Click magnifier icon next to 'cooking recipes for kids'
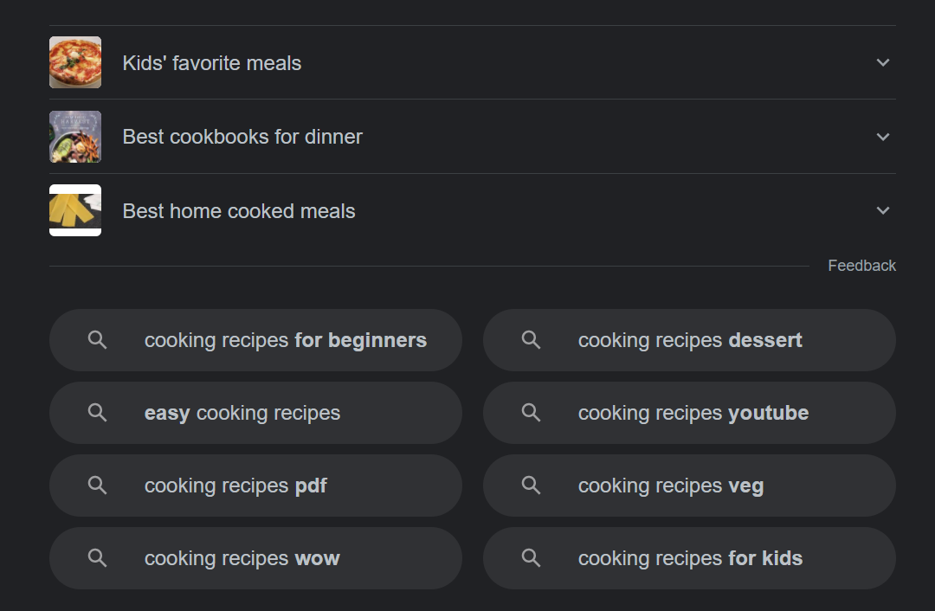The height and width of the screenshot is (611, 935). click(532, 558)
